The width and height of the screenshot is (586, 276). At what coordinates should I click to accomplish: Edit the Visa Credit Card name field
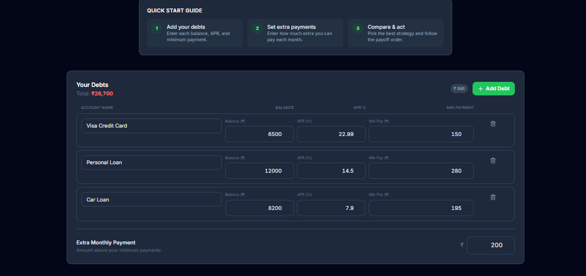[151, 126]
